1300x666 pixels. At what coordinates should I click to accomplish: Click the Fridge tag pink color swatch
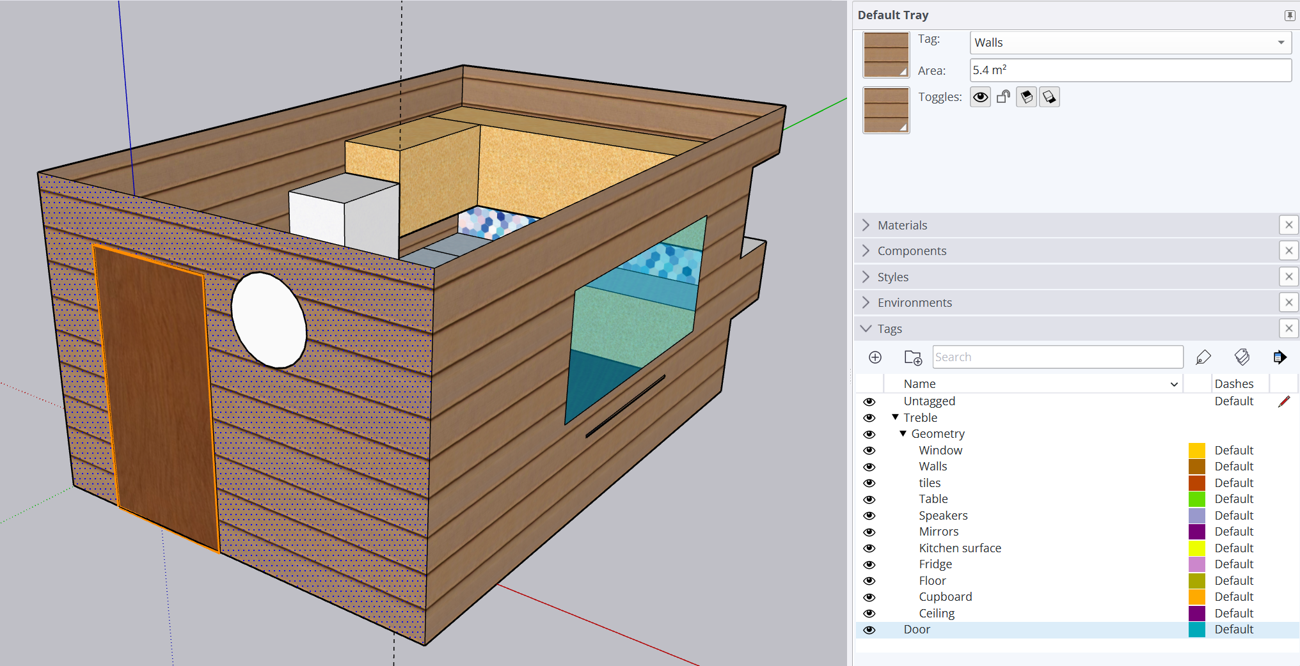pyautogui.click(x=1197, y=564)
